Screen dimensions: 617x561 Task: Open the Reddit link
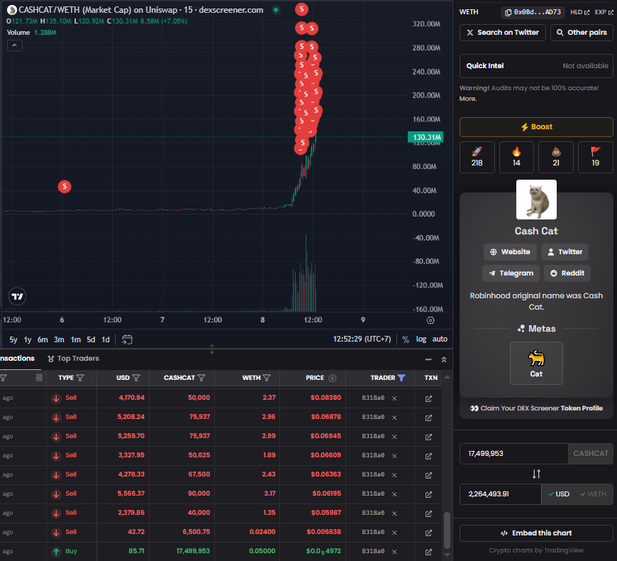pos(567,273)
